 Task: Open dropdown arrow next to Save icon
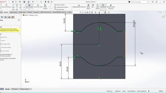(26, 2)
